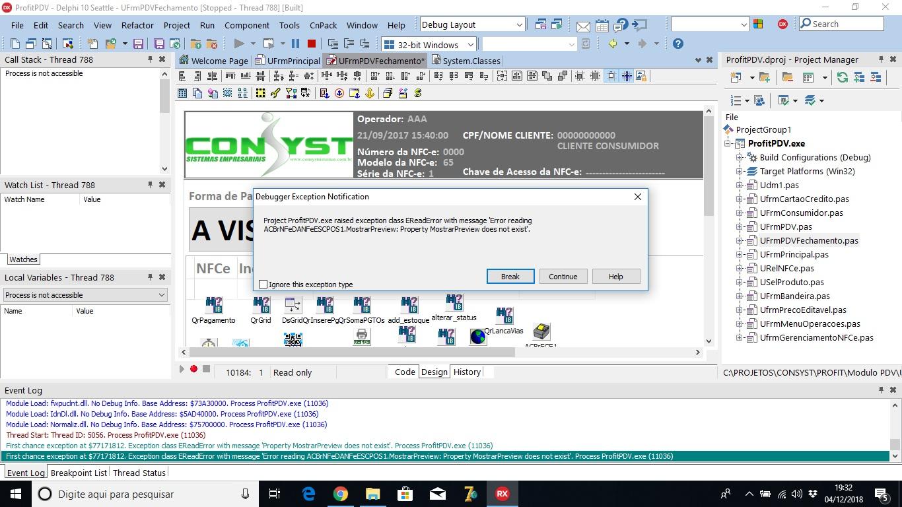Click the Save desktop layout icon
Image resolution: width=902 pixels, height=507 pixels.
(x=541, y=25)
